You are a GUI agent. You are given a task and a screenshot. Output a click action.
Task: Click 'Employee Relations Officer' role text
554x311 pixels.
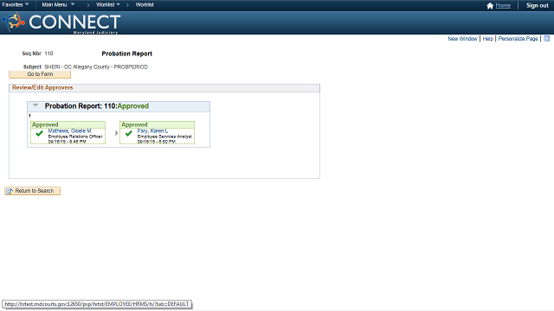75,136
